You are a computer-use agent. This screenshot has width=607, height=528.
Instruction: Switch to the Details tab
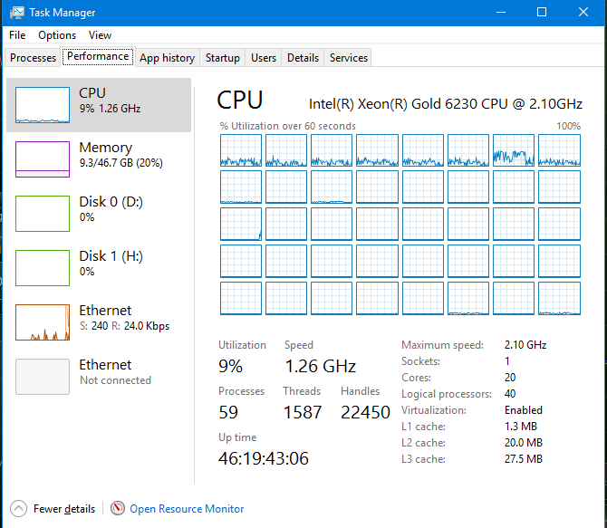[x=303, y=58]
